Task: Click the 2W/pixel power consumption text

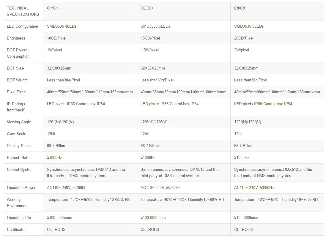Action: [242, 50]
